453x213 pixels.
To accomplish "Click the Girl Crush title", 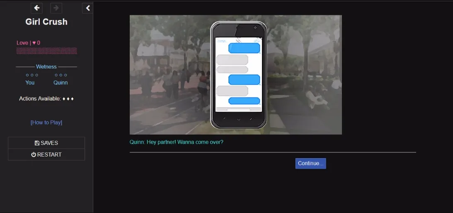I will 46,22.
